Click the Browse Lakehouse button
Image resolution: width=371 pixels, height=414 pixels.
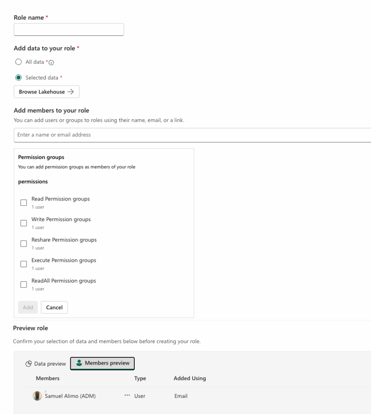tap(47, 92)
